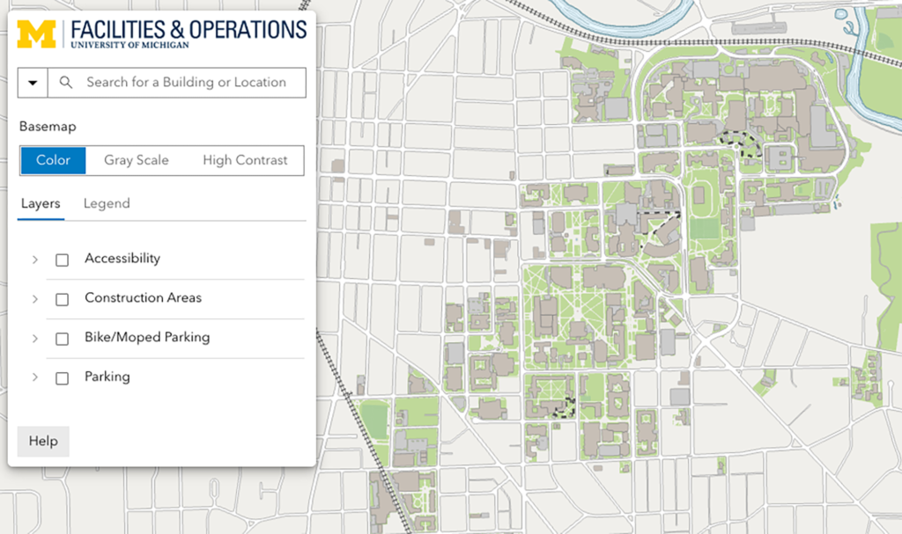Enable the Bike/Moped Parking layer checkbox

click(63, 339)
